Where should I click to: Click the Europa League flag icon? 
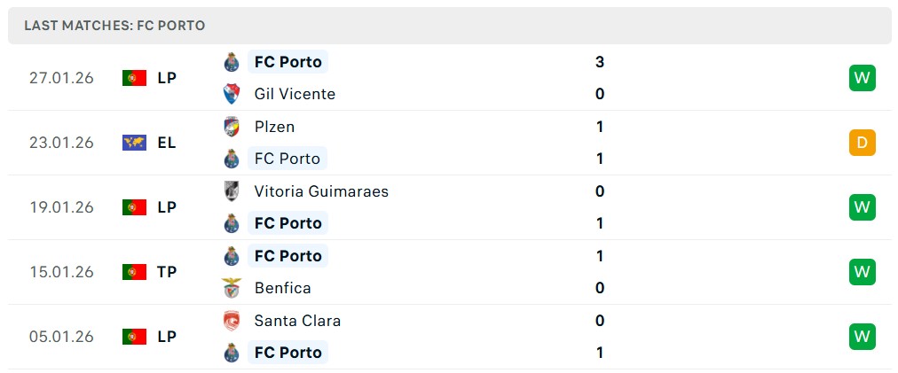click(x=134, y=143)
